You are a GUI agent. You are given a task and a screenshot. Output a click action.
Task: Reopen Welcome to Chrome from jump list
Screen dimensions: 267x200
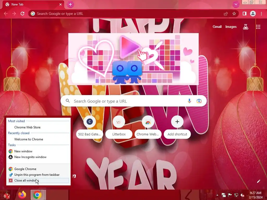[39, 139]
